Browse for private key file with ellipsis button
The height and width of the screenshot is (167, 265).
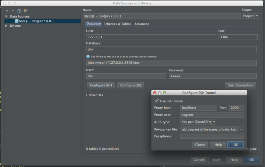tap(241, 129)
